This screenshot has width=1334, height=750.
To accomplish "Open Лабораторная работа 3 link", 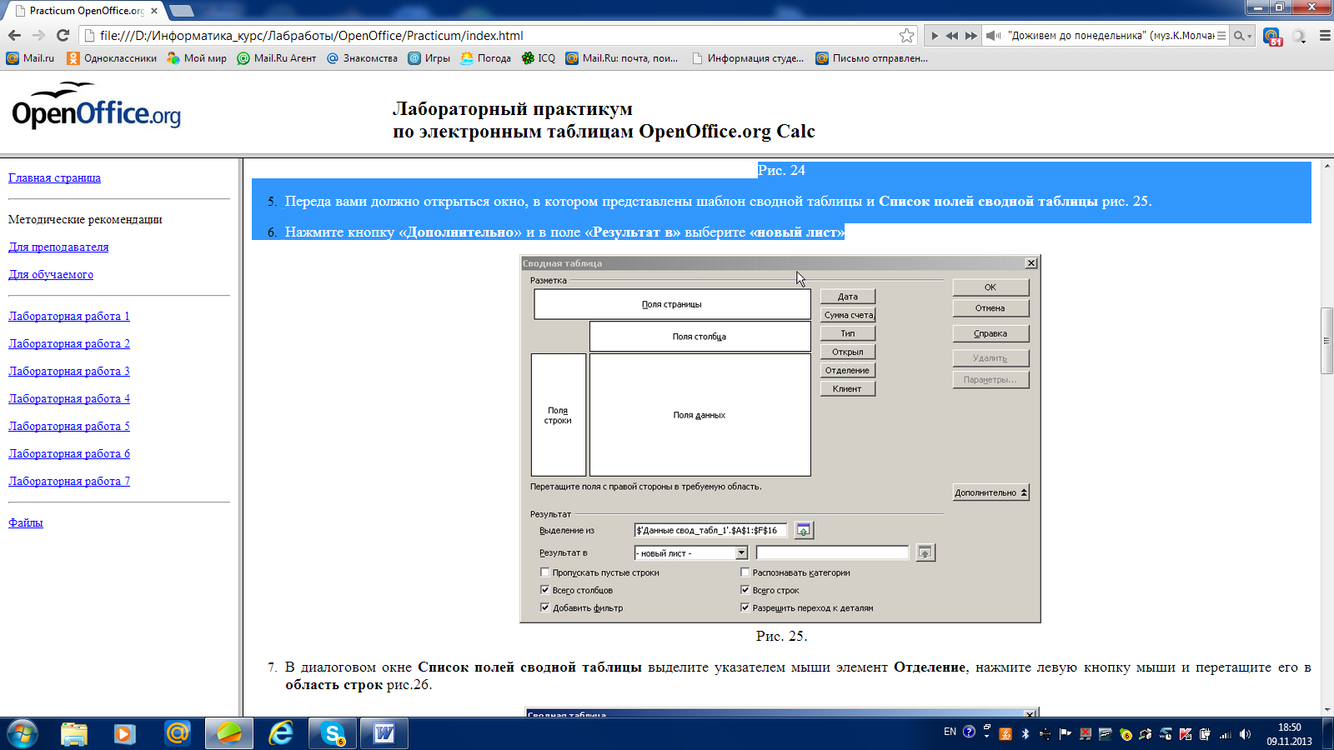I will (69, 371).
